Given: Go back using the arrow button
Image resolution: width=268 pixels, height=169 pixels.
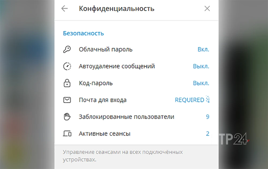Looking at the screenshot, I should pos(64,8).
